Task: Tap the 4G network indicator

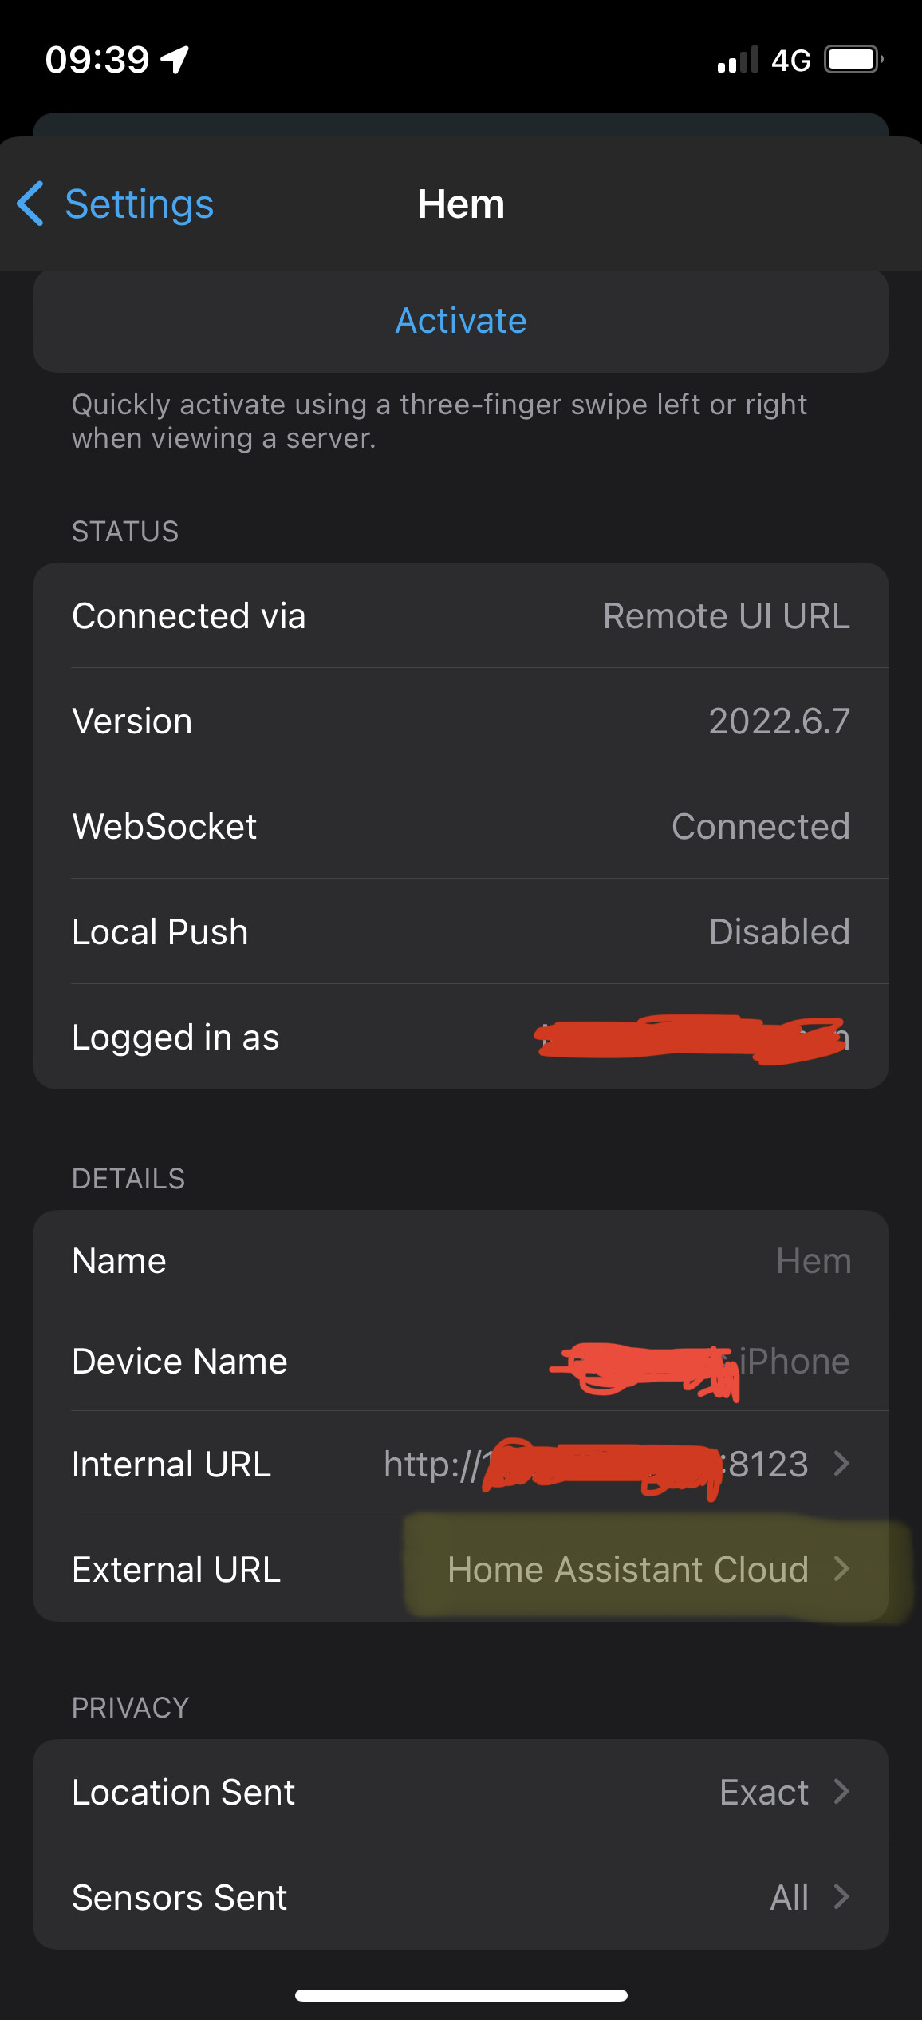Action: (x=791, y=60)
